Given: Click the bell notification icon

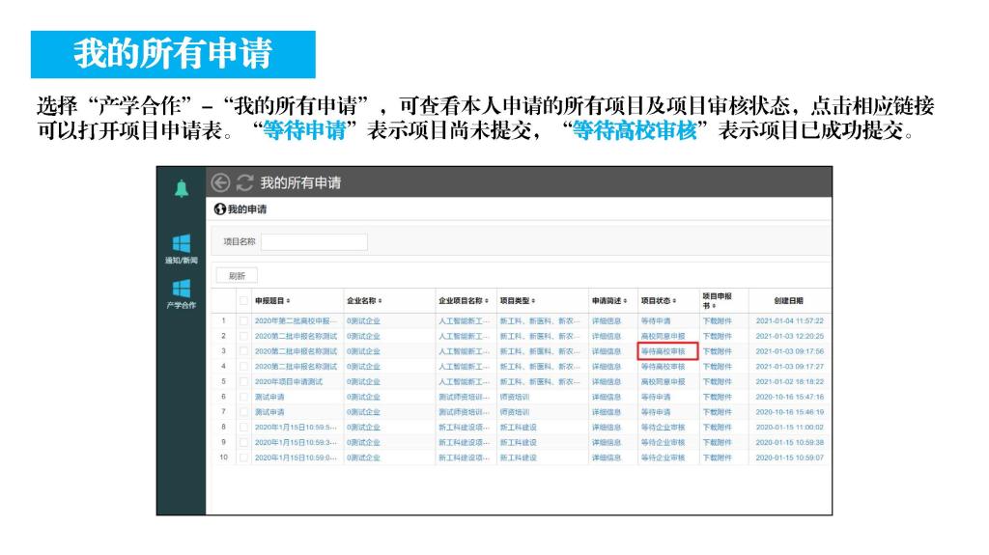Looking at the screenshot, I should coord(181,189).
